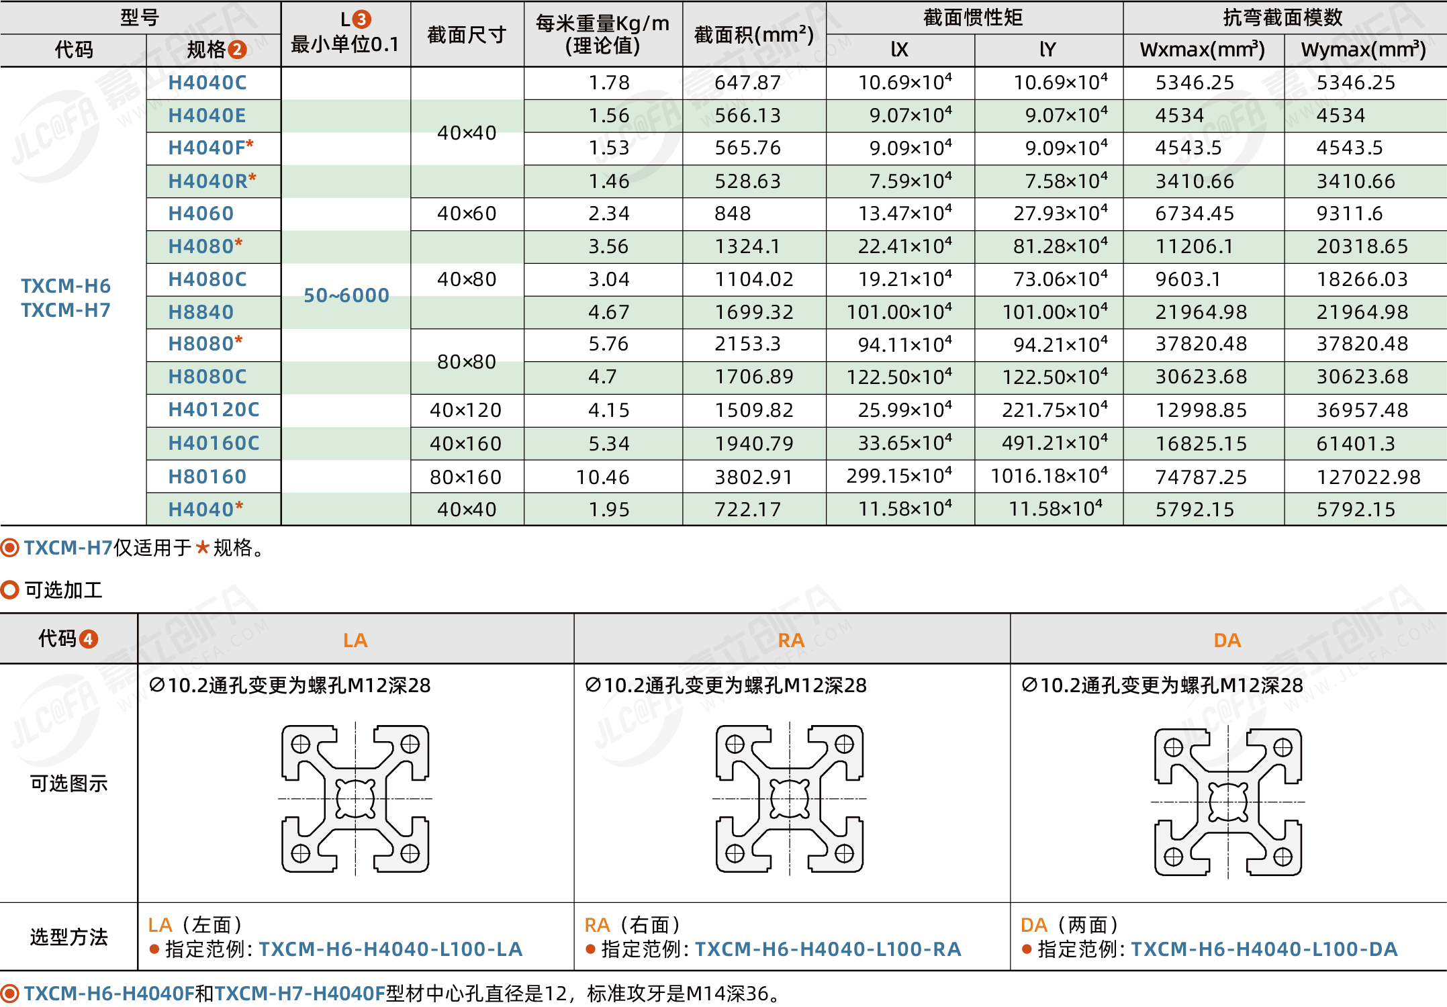1447x1007 pixels.
Task: Click the 截面惯性矩 header
Action: (973, 17)
